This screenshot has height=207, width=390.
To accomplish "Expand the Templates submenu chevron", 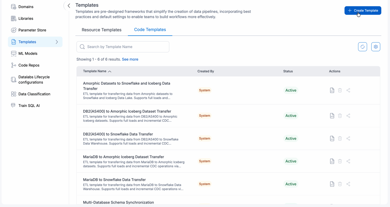I will click(x=57, y=42).
